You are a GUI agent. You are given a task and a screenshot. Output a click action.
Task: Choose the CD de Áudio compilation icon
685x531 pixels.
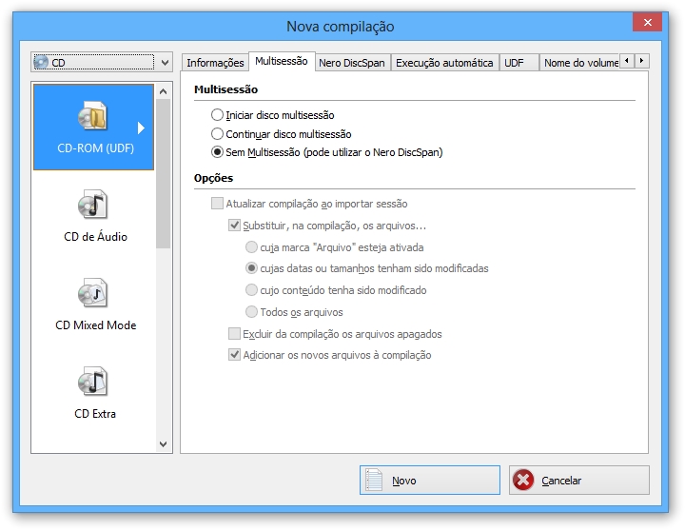pos(92,204)
